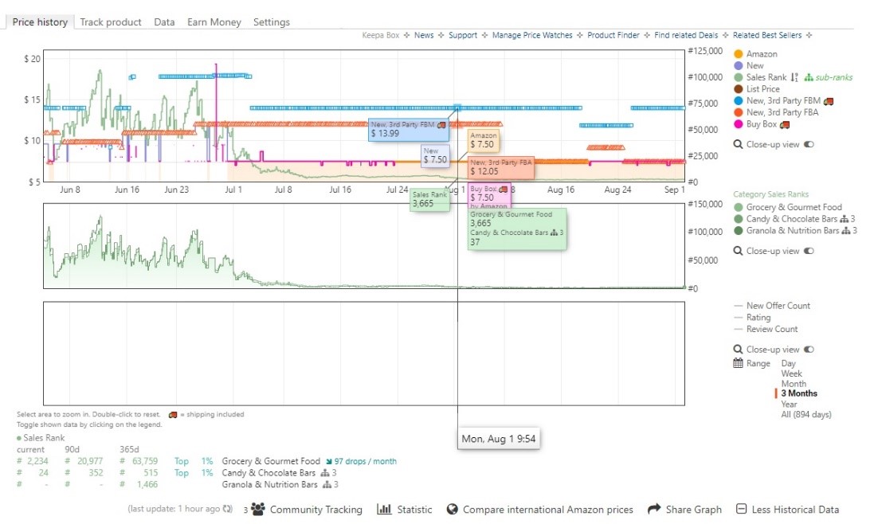This screenshot has width=878, height=524.
Task: Set chart range to Year
Action: (789, 405)
